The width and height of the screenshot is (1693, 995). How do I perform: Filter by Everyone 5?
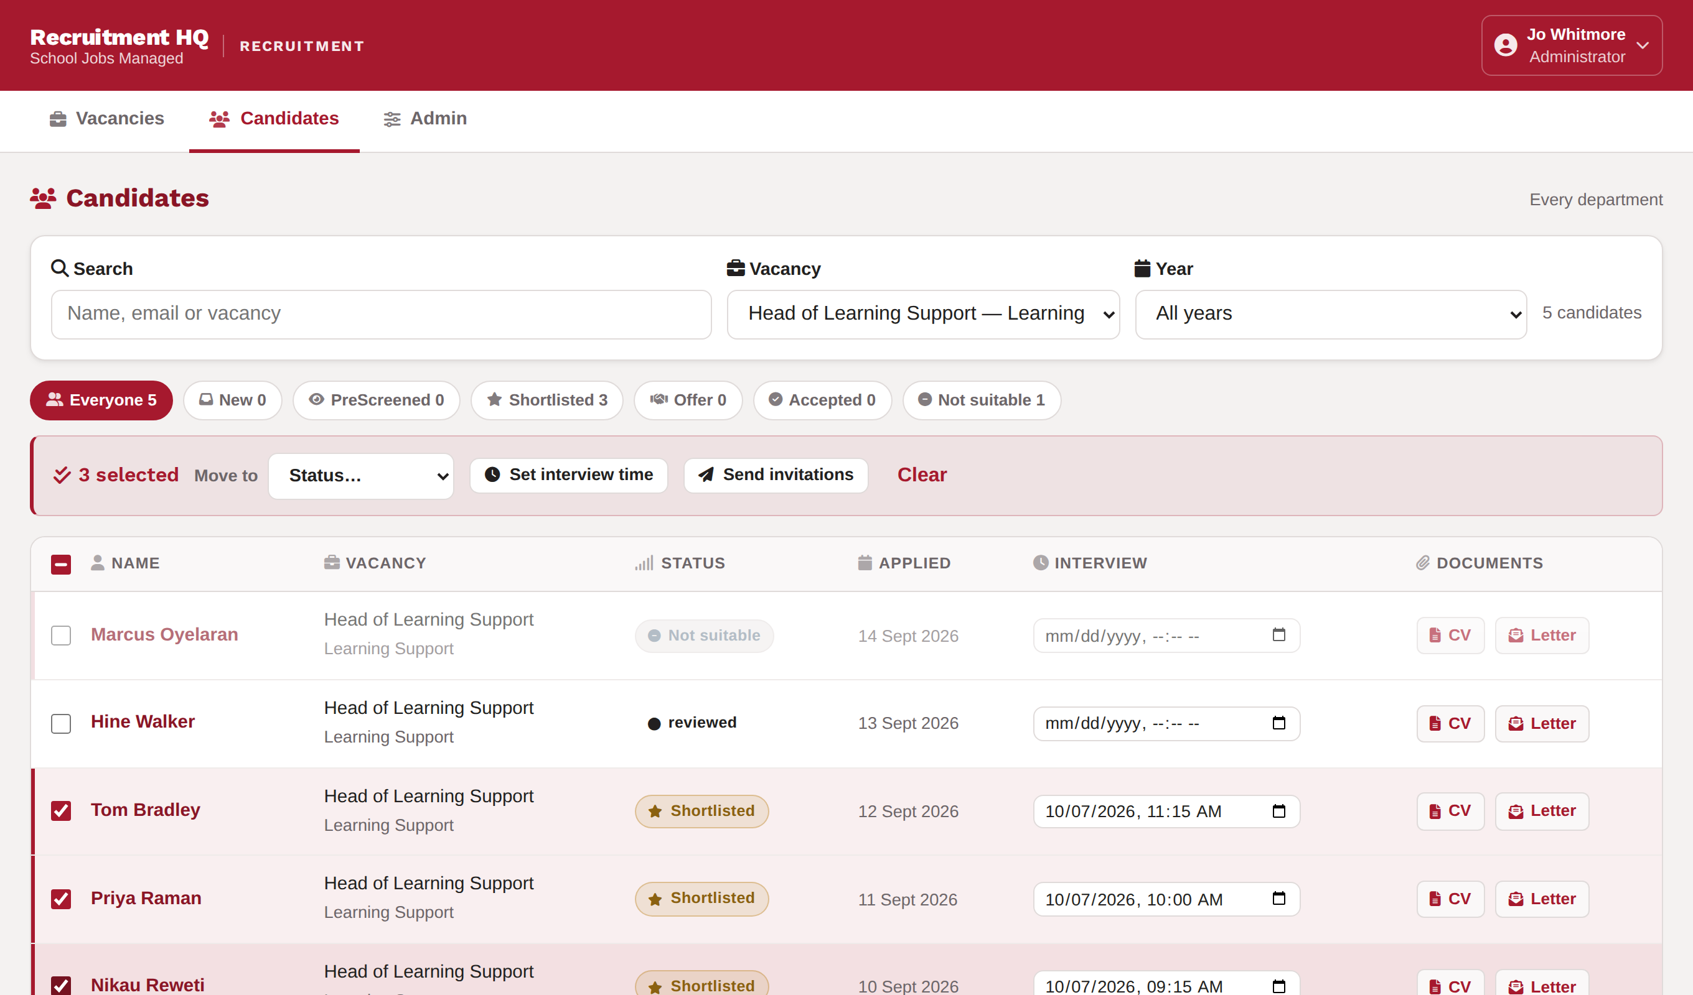(x=101, y=400)
